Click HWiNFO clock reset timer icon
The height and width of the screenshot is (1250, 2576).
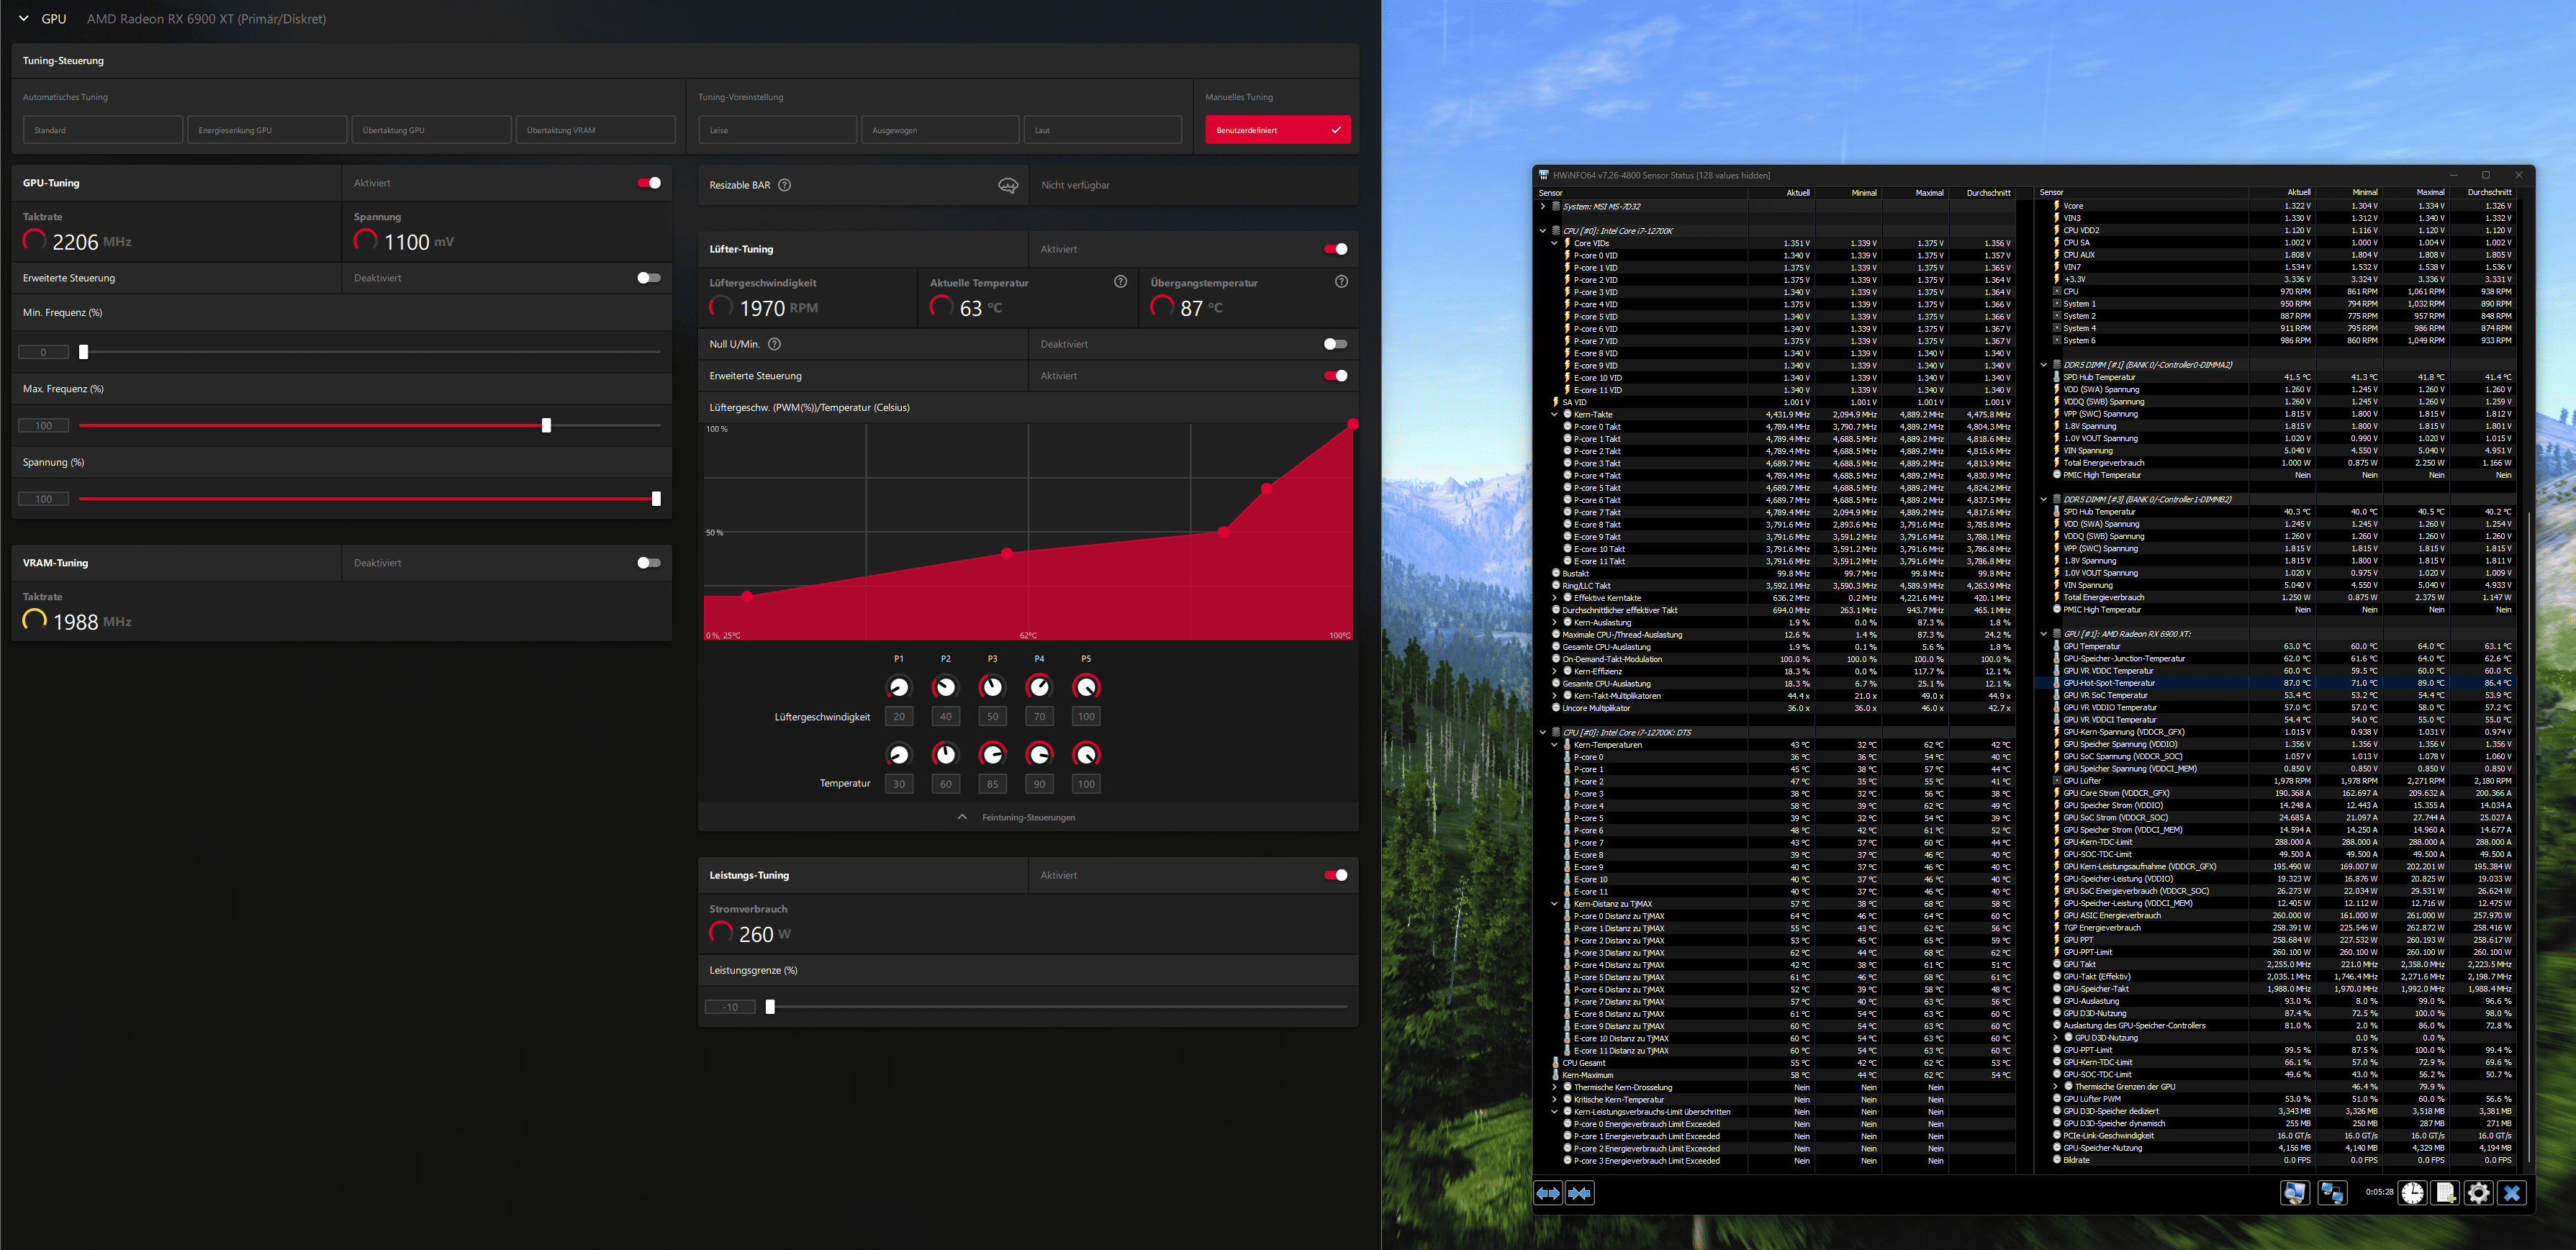[2412, 1193]
